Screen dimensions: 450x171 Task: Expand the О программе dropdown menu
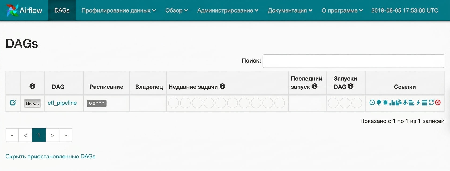342,10
